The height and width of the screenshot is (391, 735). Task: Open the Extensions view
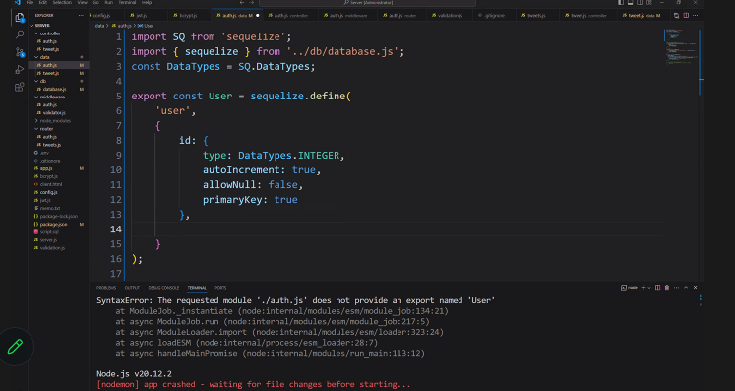pyautogui.click(x=20, y=87)
